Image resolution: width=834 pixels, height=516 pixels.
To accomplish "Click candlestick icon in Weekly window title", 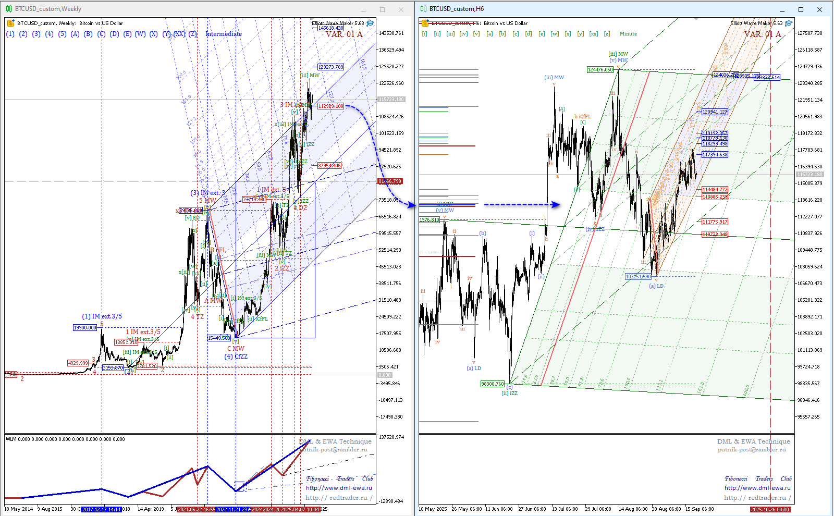I will click(9, 9).
